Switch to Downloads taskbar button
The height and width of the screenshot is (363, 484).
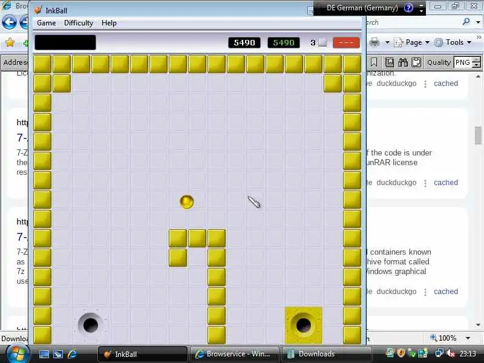click(326, 354)
